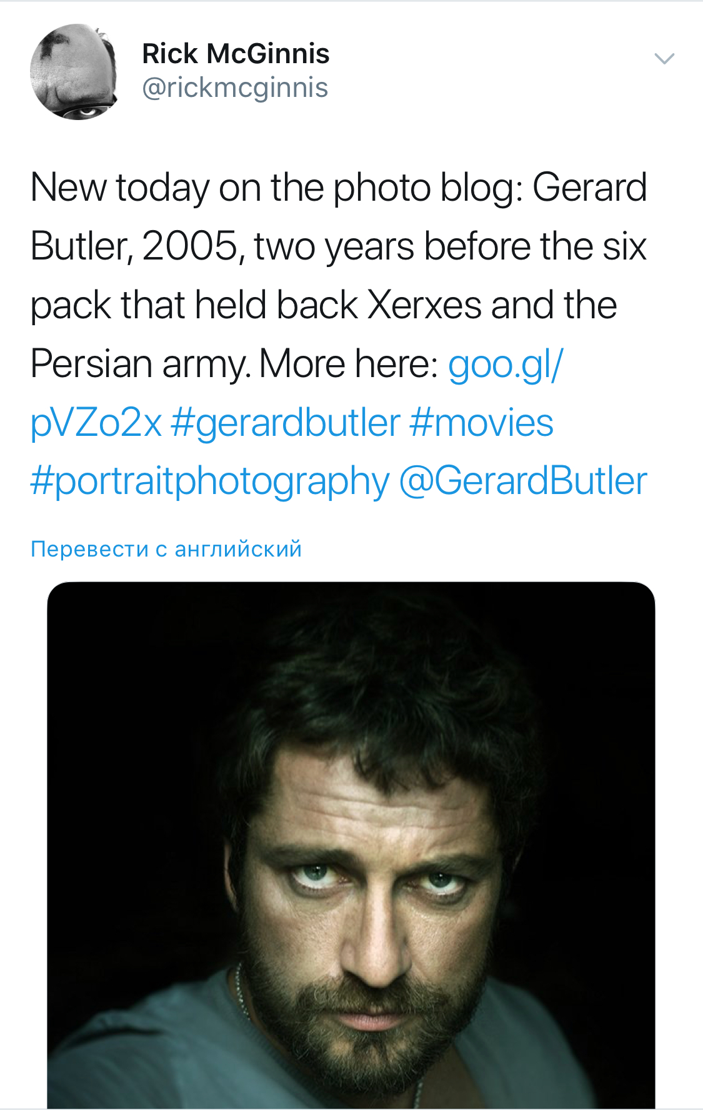Visit the @GerardButler mention
This screenshot has width=703, height=1110.
tap(522, 482)
